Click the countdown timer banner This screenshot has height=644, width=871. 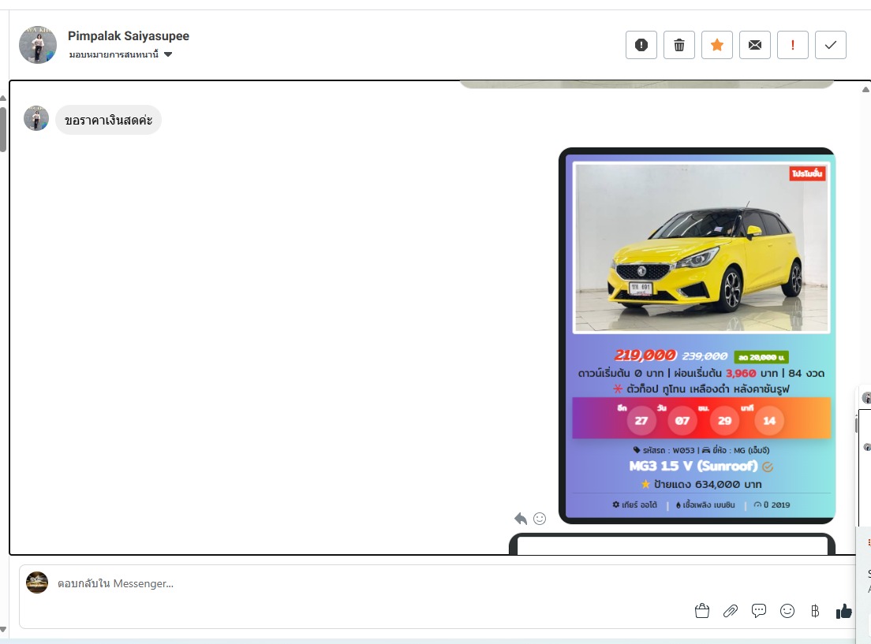click(x=701, y=418)
